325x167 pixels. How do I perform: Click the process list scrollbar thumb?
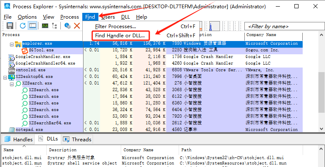pos(322,92)
